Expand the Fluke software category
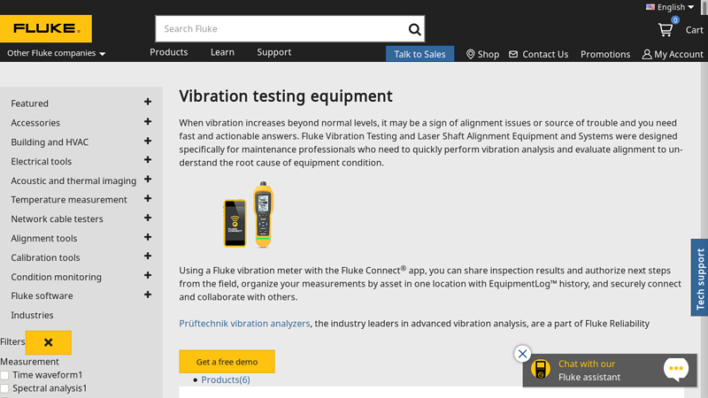This screenshot has width=708, height=398. coord(148,295)
